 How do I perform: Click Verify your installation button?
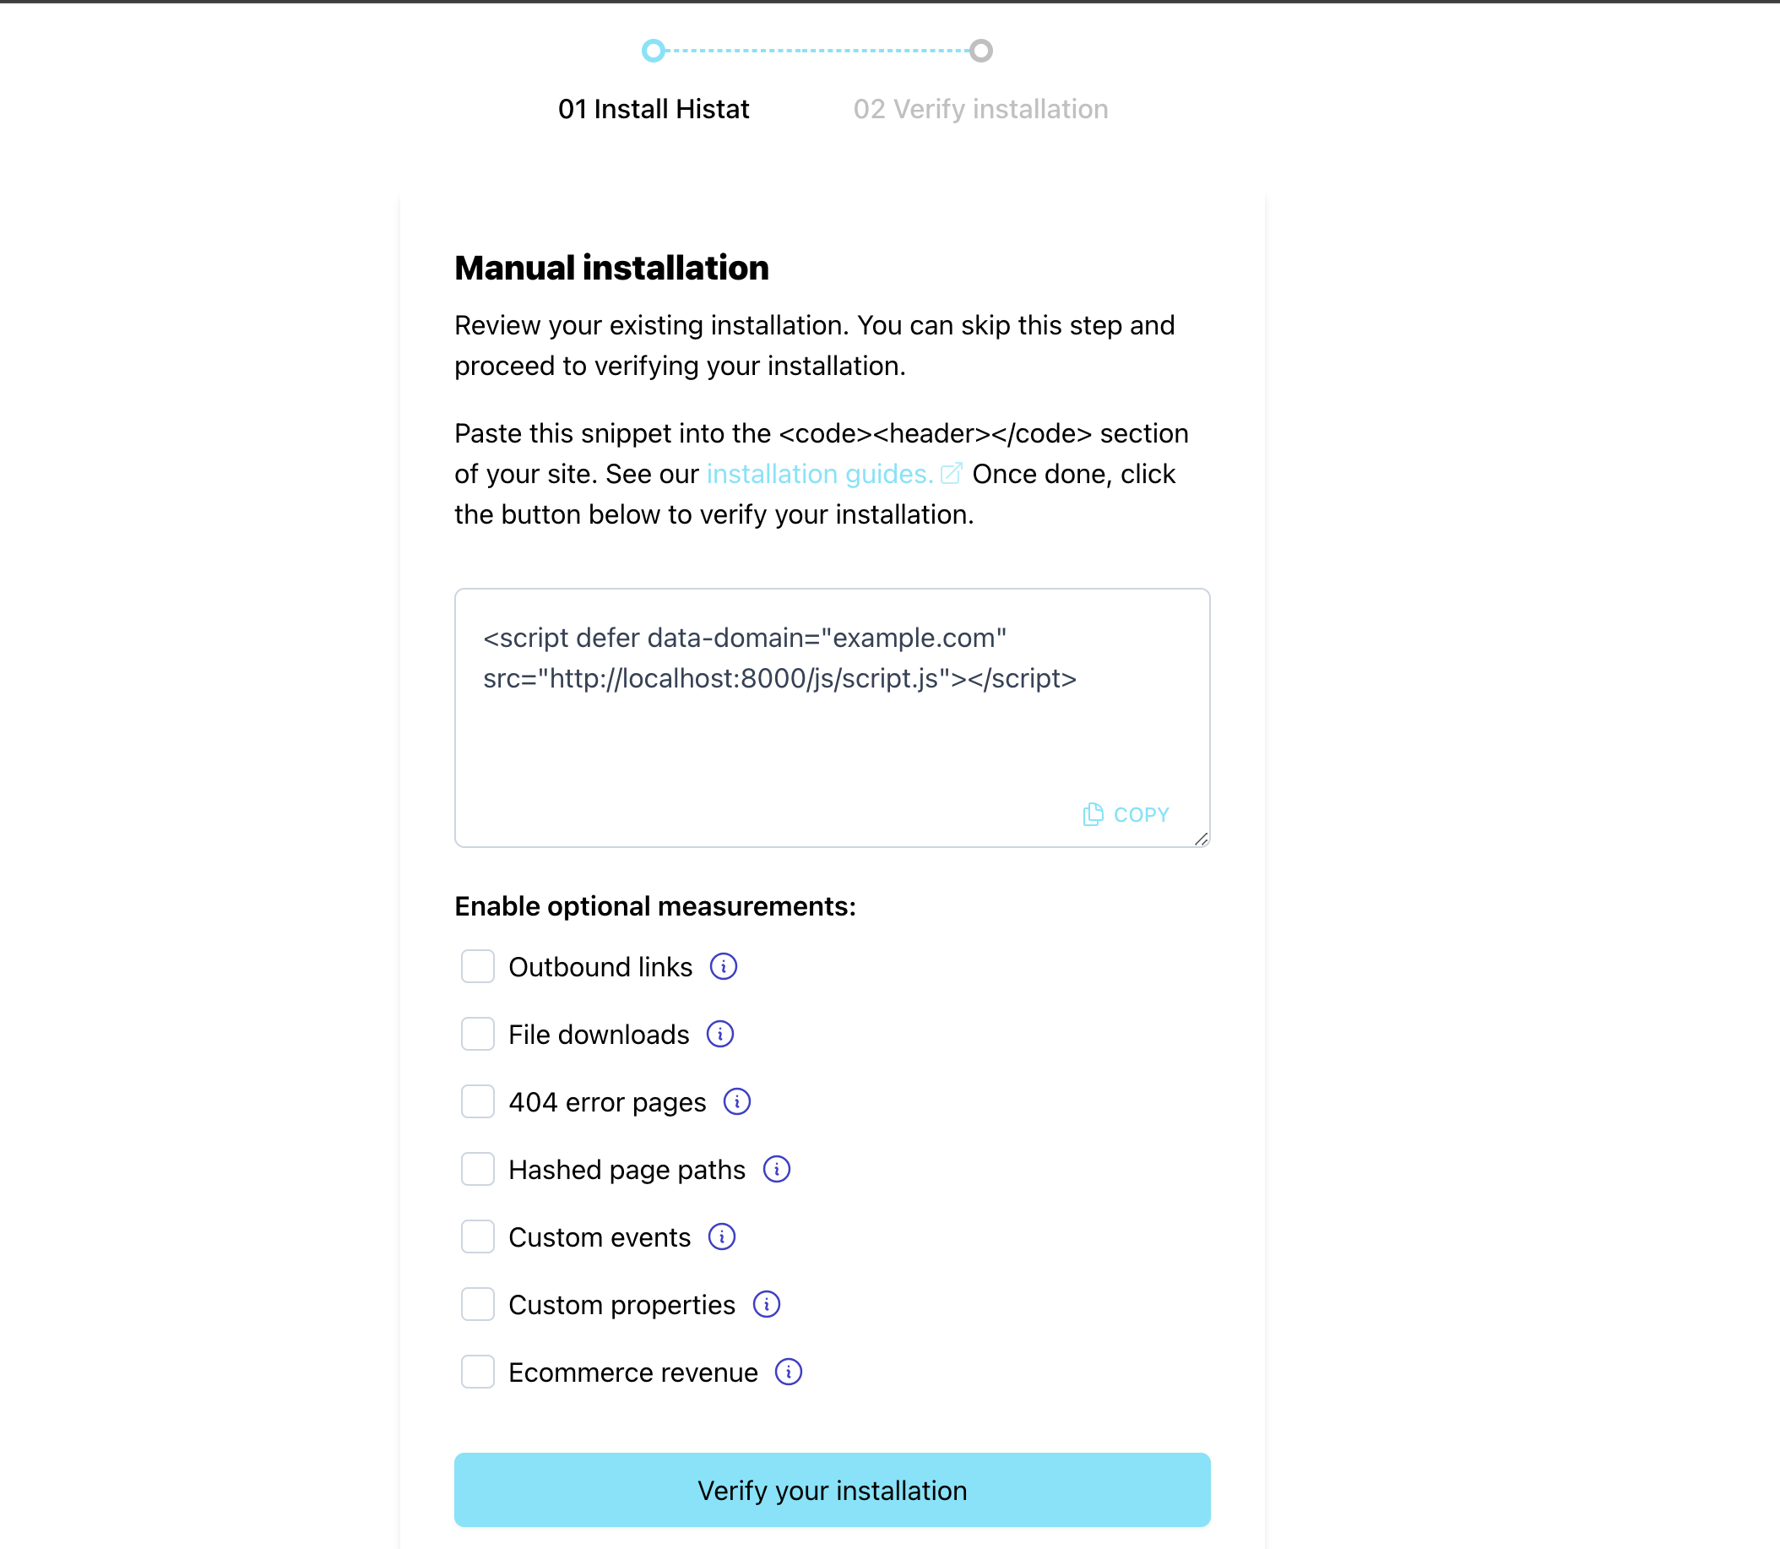833,1492
